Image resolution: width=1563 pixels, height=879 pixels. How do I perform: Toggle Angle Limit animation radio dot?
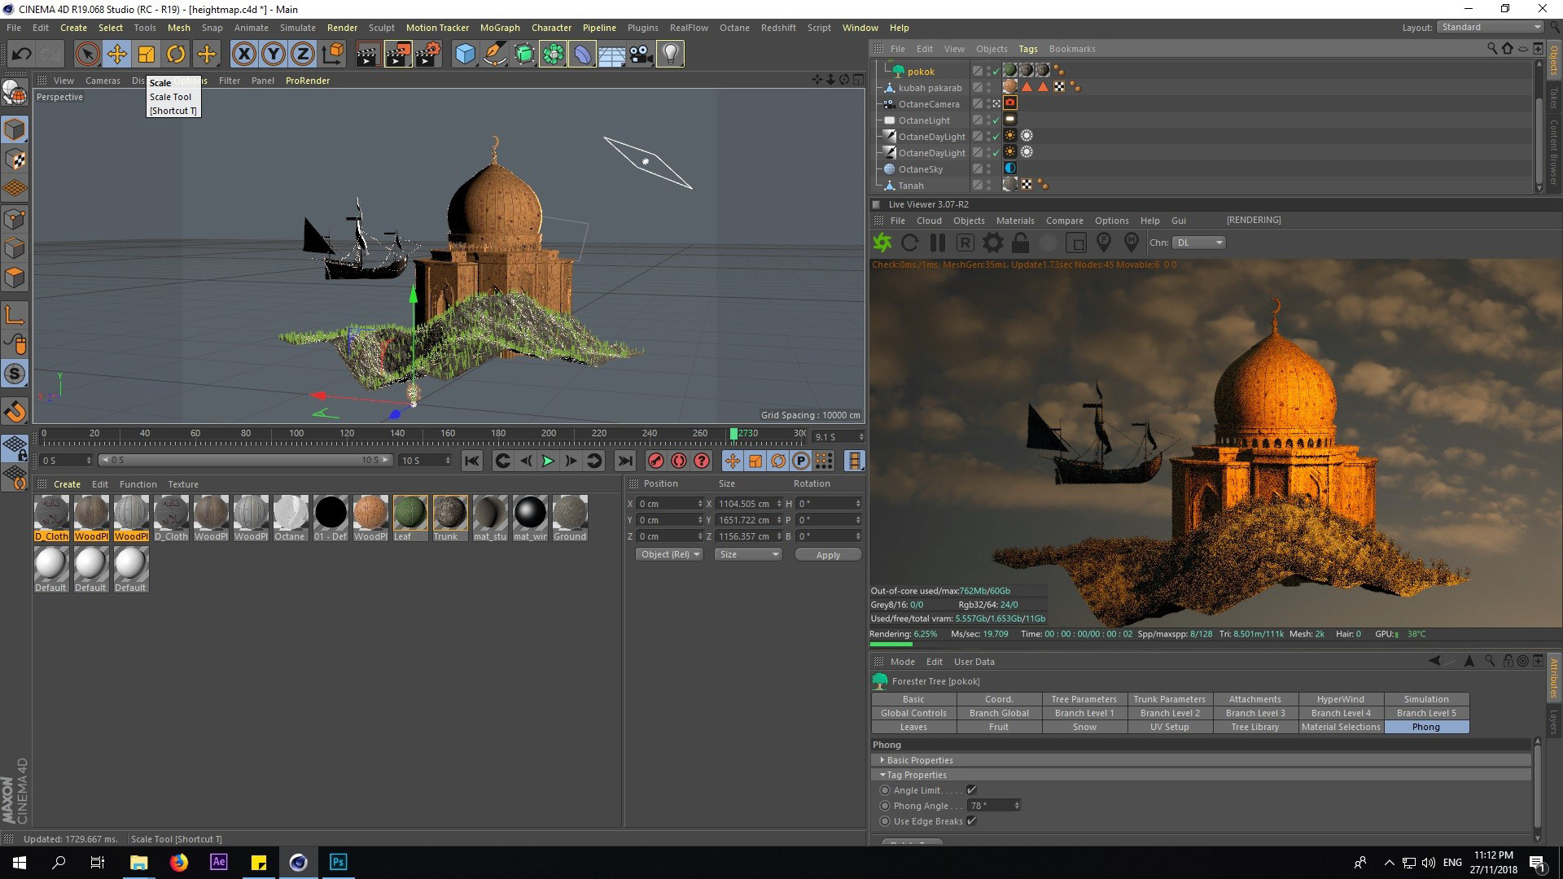click(x=885, y=790)
